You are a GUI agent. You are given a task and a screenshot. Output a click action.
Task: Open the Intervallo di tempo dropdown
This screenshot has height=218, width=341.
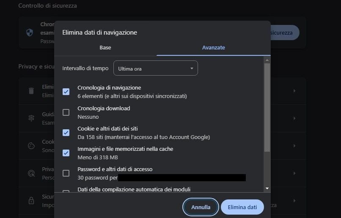[155, 68]
